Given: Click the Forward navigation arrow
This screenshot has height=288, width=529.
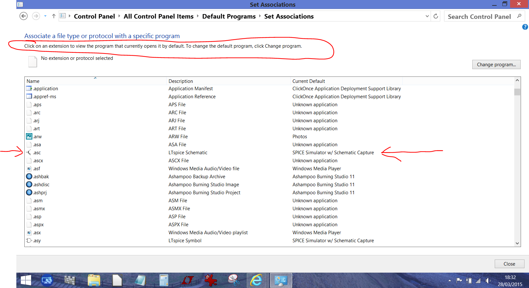Looking at the screenshot, I should [36, 16].
